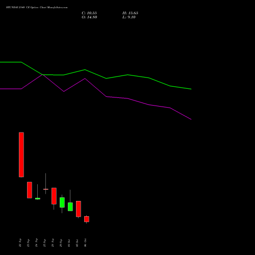The height and width of the screenshot is (255, 255).
Task: Select the 22 Sep date label
Action: coord(20,242)
